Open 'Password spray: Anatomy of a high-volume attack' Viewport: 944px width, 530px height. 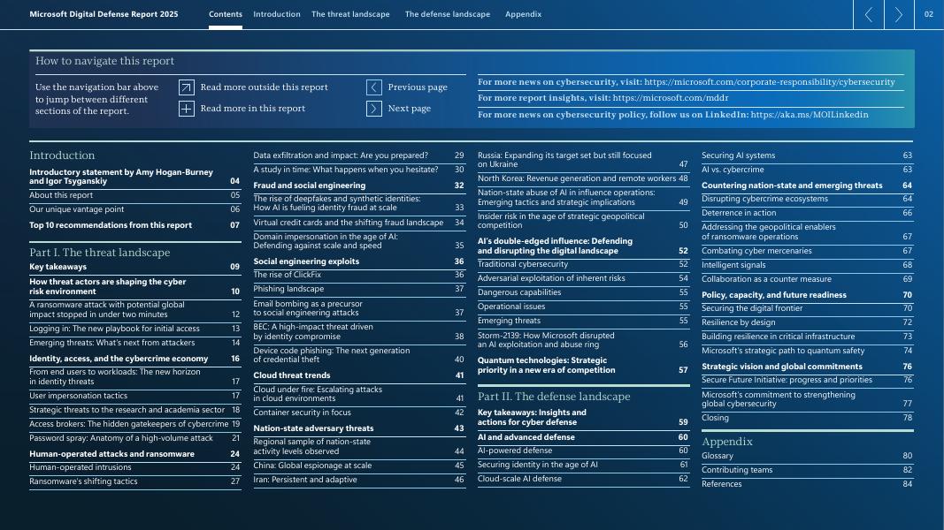tap(134, 439)
